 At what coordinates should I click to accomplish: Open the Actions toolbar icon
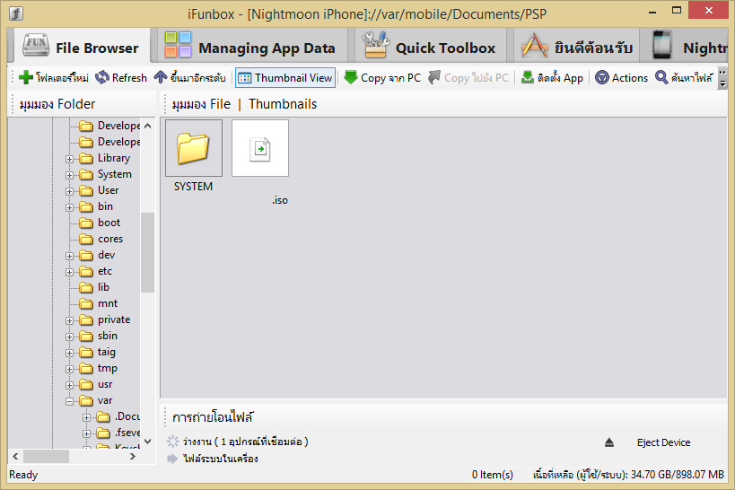point(602,77)
